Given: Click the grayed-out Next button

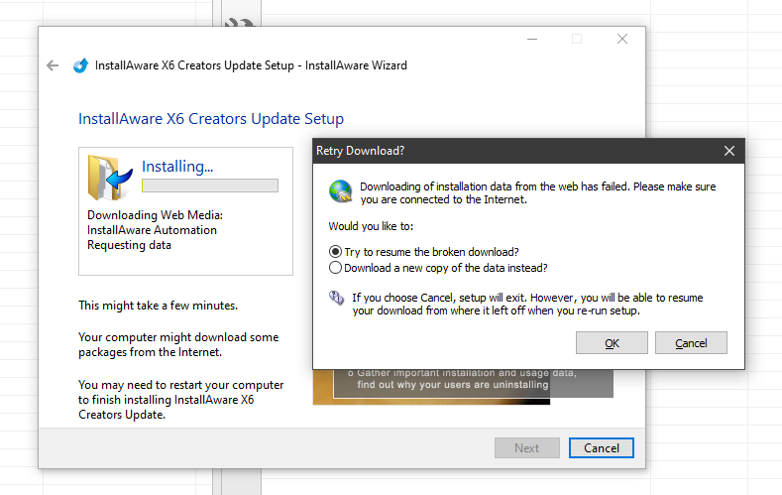Looking at the screenshot, I should 527,448.
